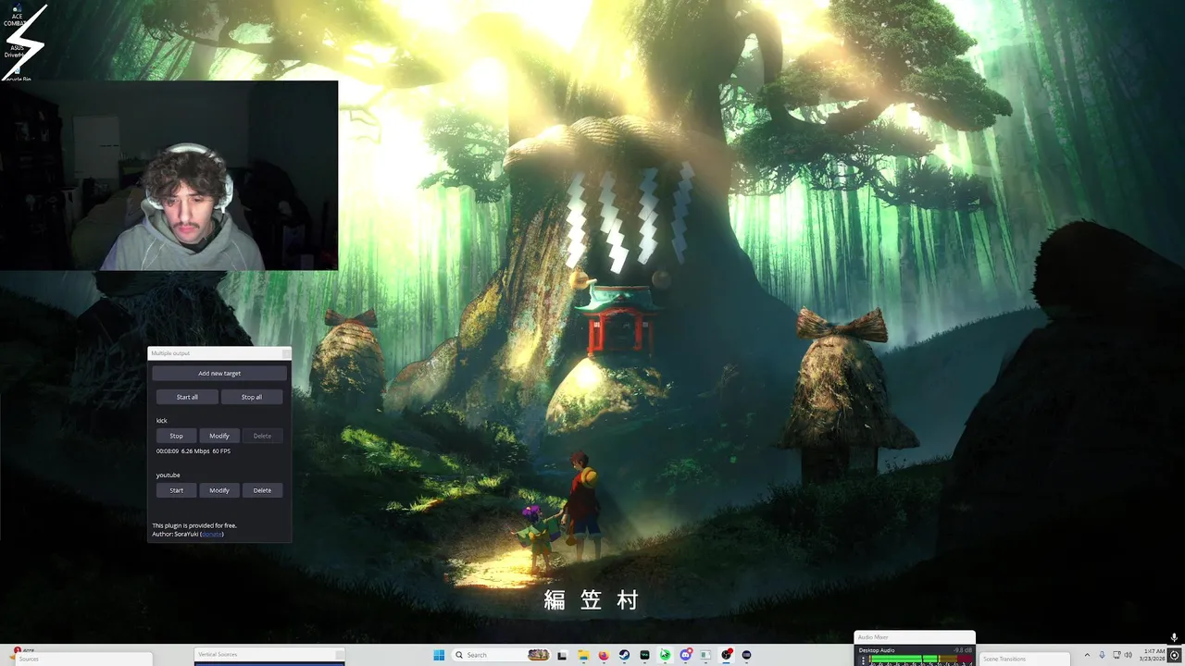Open Discord from the taskbar

[685, 655]
